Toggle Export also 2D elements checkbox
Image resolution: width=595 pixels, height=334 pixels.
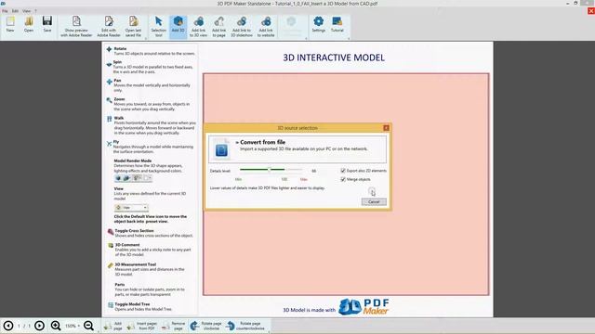(343, 171)
